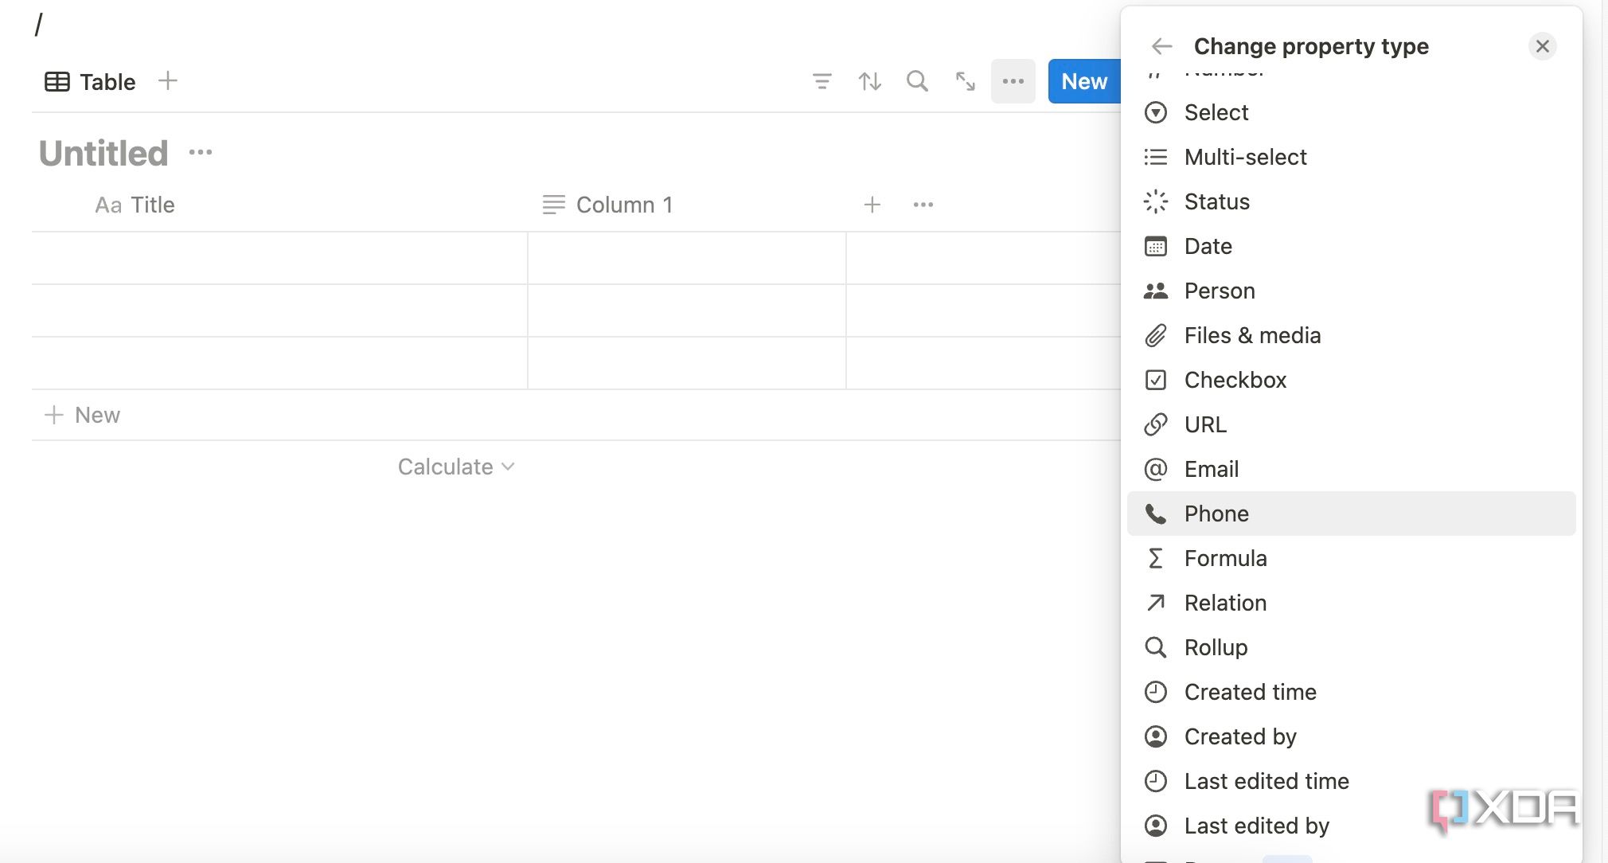Open the filter icon in the toolbar
Image resolution: width=1608 pixels, height=863 pixels.
point(822,81)
